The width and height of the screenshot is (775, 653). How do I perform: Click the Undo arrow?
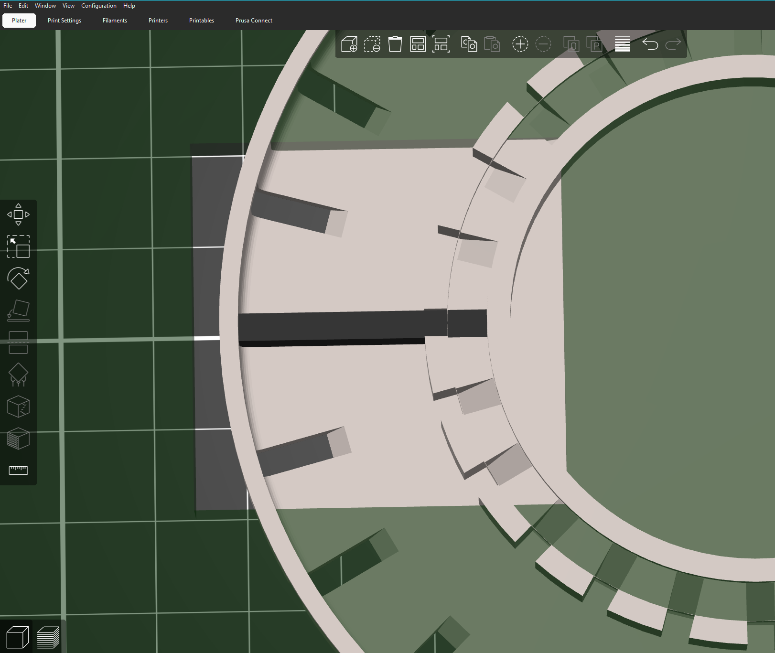point(650,44)
